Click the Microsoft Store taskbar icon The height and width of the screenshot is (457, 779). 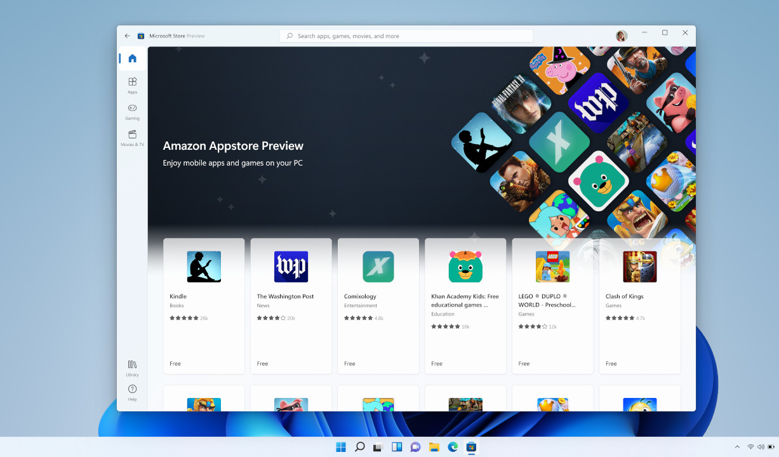pyautogui.click(x=471, y=447)
